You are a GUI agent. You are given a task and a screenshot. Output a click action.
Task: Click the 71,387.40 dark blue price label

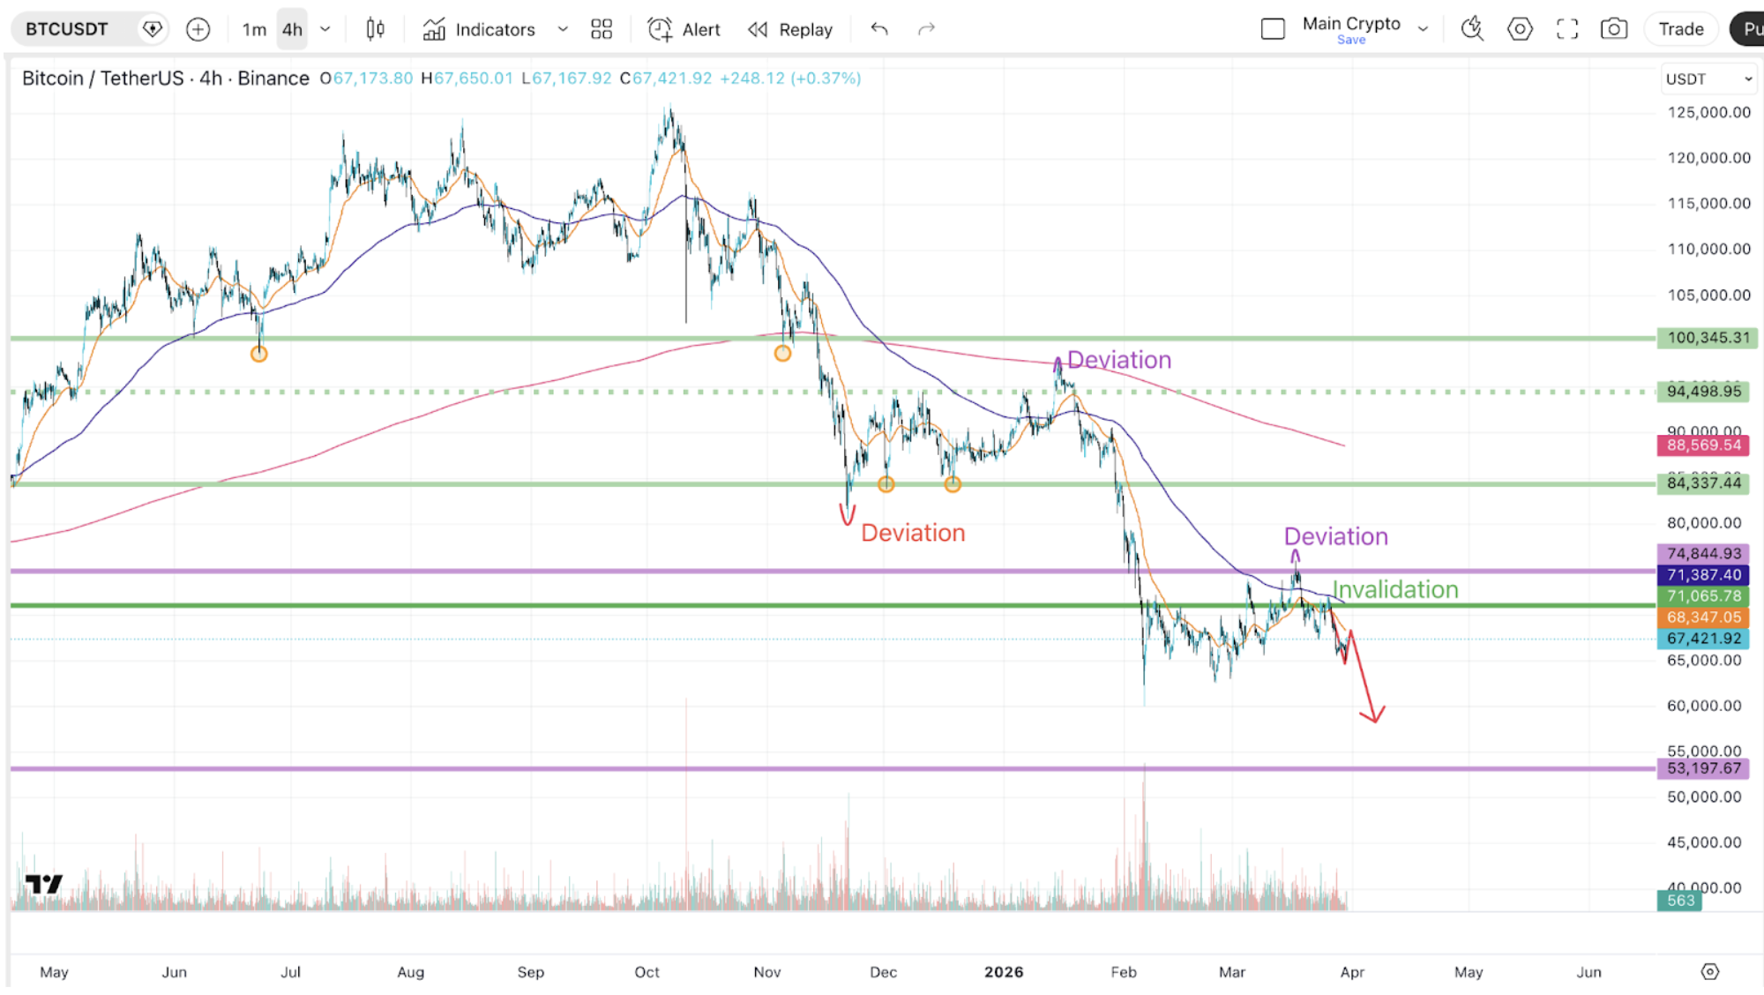[x=1704, y=574]
